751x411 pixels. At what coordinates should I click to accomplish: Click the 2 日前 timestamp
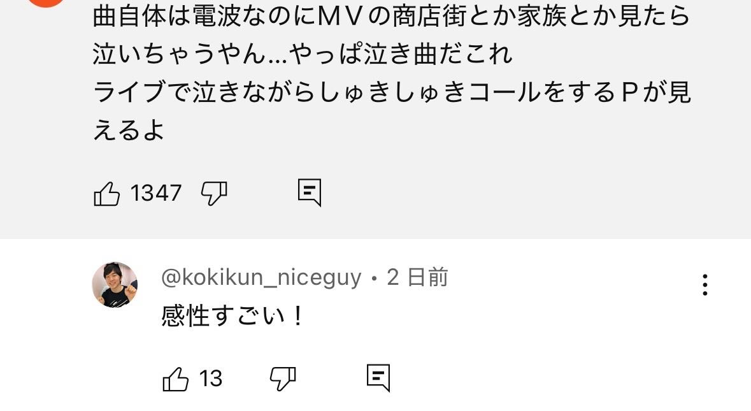click(x=417, y=277)
